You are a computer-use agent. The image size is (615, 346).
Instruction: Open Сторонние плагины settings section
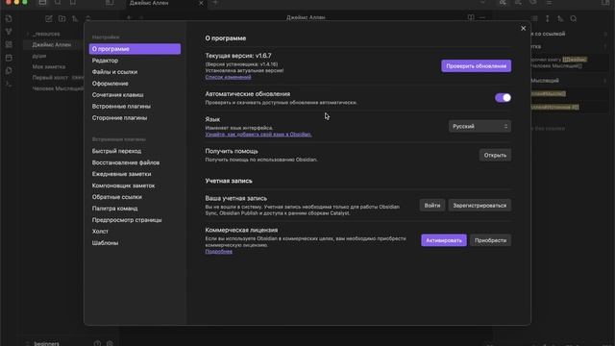[x=135, y=117]
